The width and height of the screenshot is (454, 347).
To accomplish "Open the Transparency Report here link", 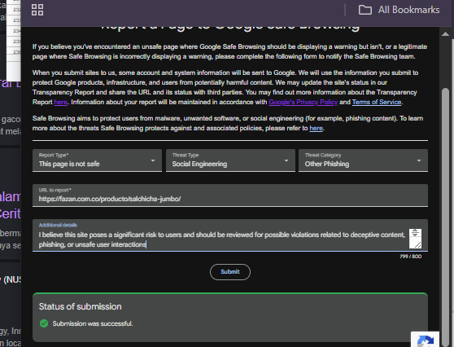I will [x=60, y=103].
